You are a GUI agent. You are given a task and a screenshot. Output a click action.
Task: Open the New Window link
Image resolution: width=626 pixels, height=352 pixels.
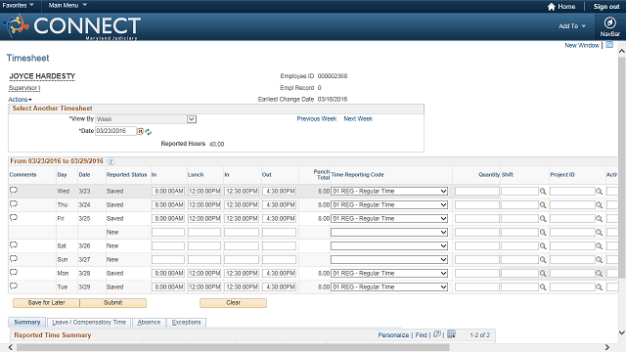pyautogui.click(x=582, y=46)
